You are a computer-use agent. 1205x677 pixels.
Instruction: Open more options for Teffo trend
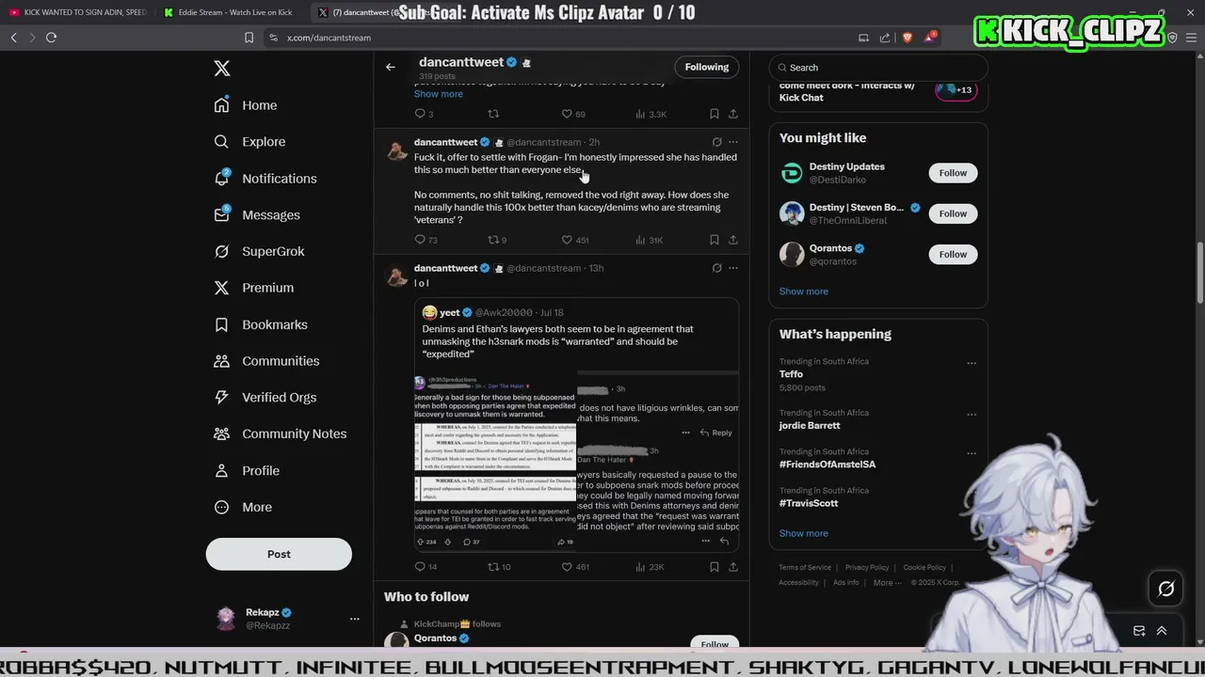(972, 363)
